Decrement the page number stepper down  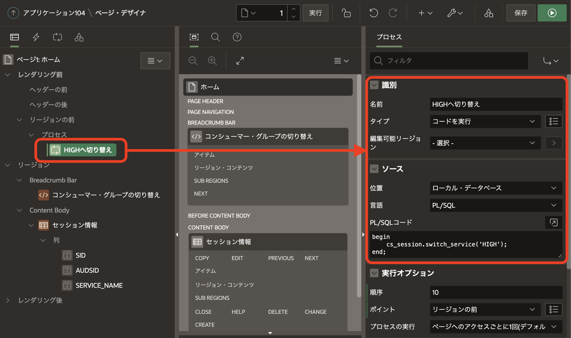[x=294, y=17]
